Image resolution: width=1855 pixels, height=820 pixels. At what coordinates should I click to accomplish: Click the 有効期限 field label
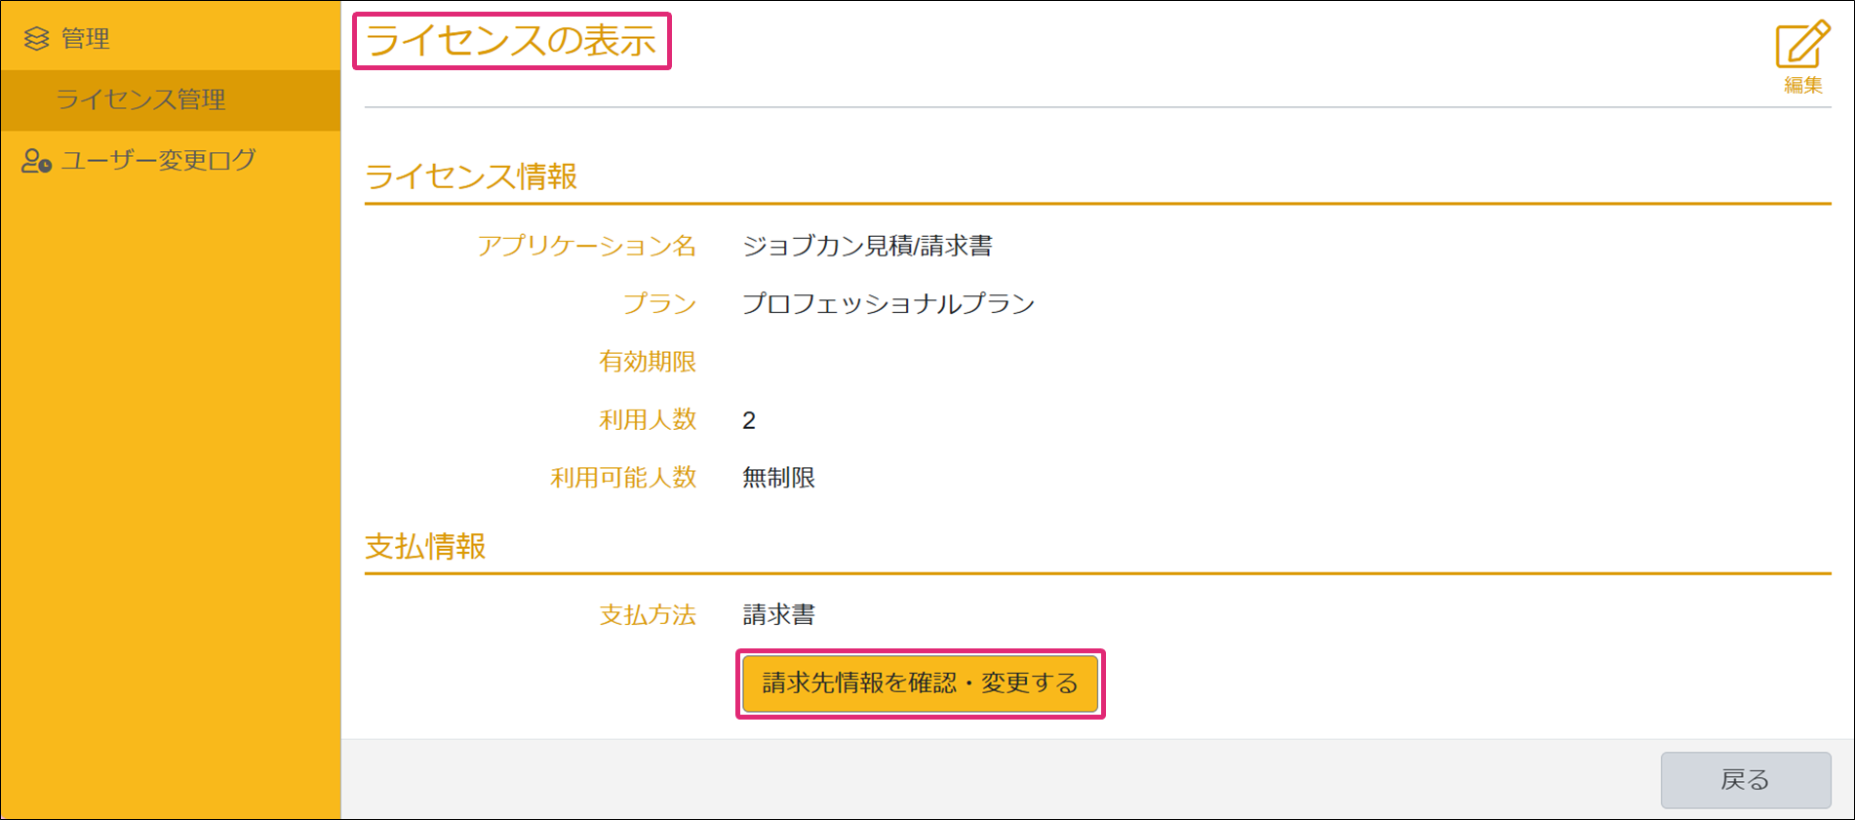pyautogui.click(x=647, y=362)
